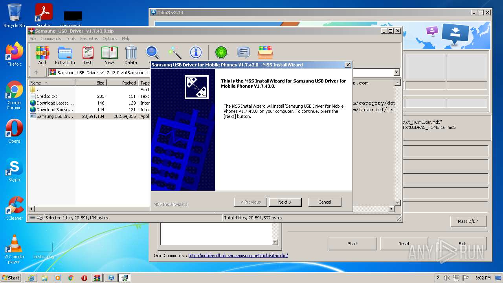The height and width of the screenshot is (283, 503).
Task: Sort by the Name column header
Action: click(x=51, y=83)
